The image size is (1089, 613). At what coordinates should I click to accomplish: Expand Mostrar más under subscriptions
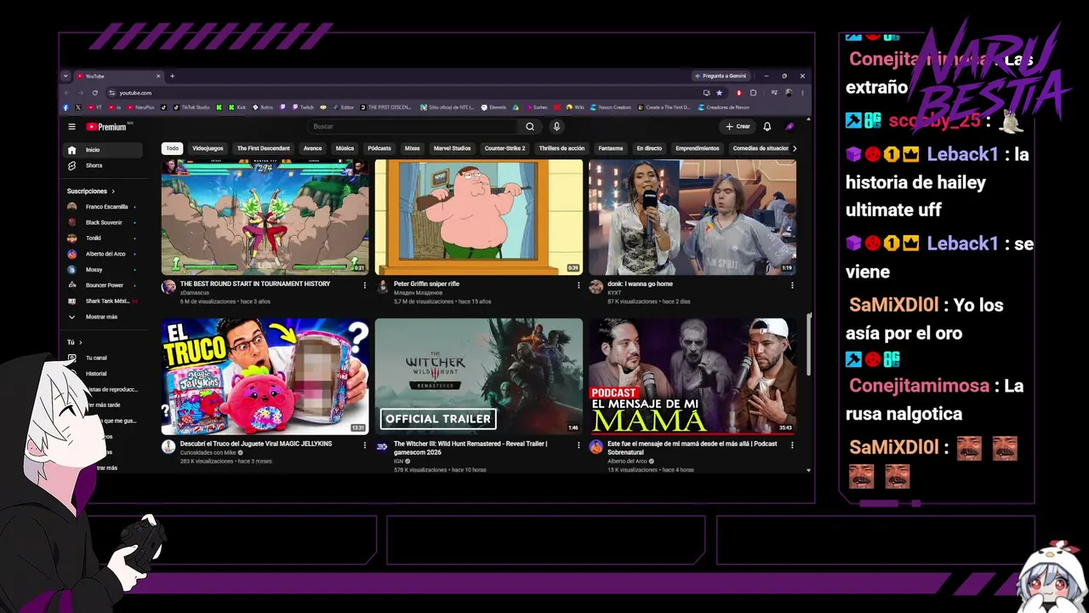[x=104, y=317]
